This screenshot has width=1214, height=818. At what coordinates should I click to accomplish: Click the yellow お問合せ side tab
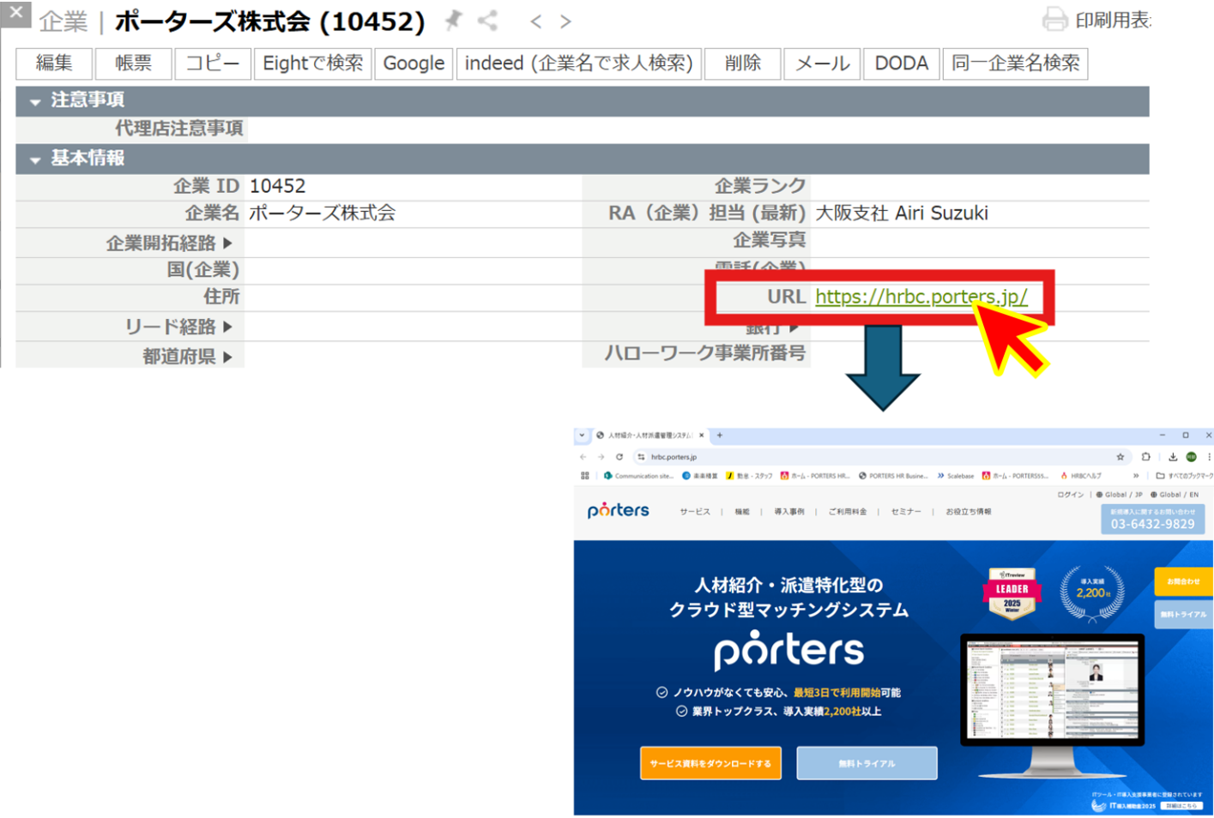click(1183, 581)
